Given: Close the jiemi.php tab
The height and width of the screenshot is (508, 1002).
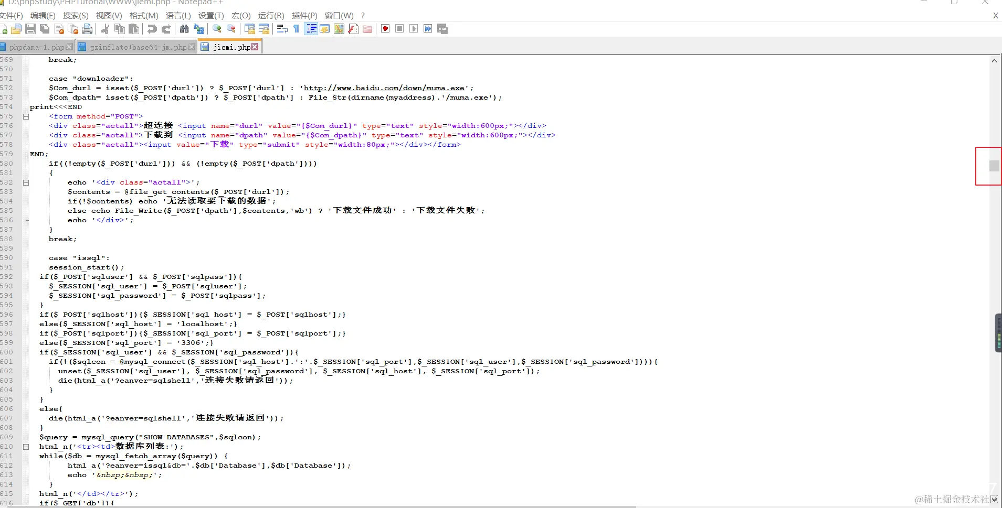Looking at the screenshot, I should (255, 47).
